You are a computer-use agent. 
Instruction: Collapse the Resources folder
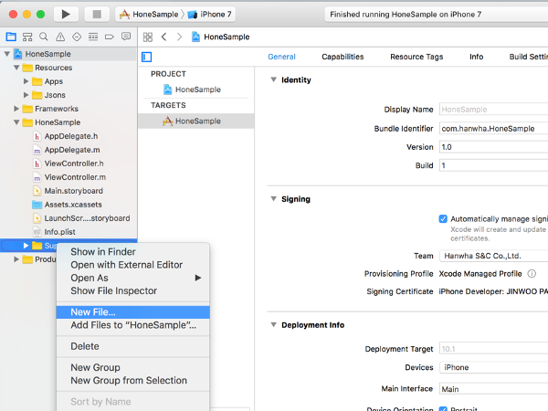pos(16,68)
